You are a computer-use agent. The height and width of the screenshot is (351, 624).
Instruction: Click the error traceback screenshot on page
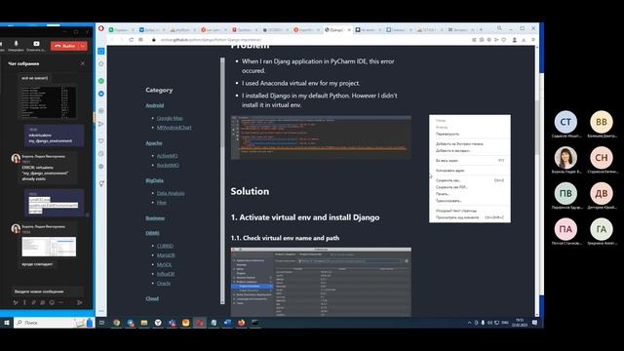(321, 137)
